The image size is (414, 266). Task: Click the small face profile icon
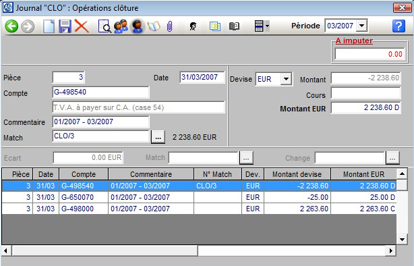(194, 26)
